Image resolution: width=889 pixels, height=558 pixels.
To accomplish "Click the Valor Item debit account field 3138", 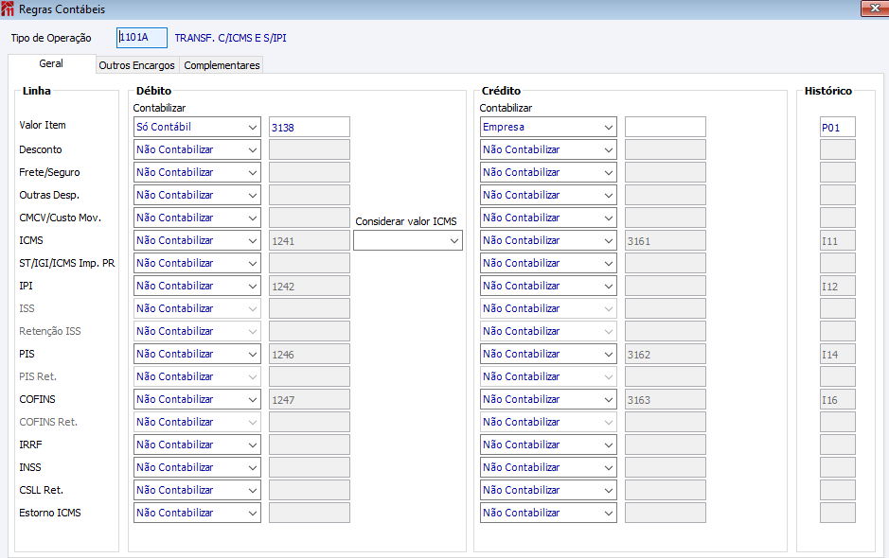I will click(309, 127).
